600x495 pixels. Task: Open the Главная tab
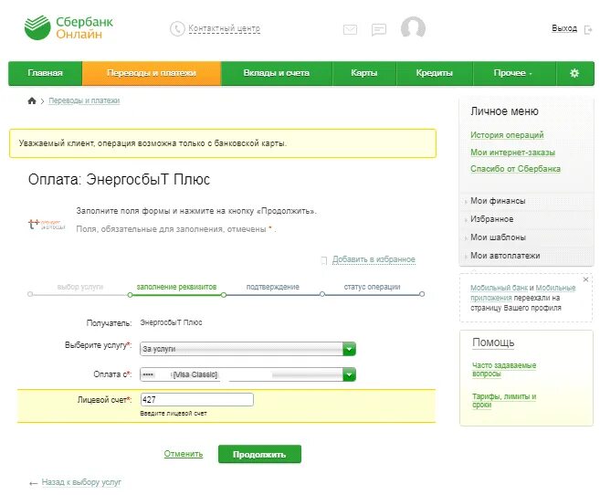click(45, 73)
